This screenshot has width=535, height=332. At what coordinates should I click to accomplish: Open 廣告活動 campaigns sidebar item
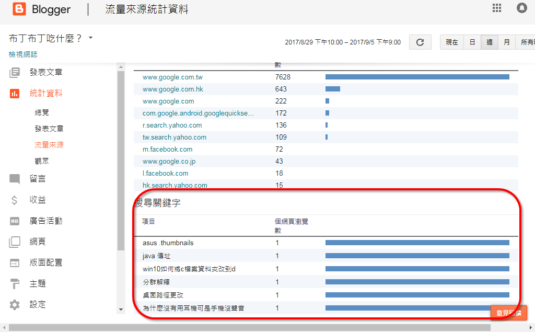click(46, 221)
